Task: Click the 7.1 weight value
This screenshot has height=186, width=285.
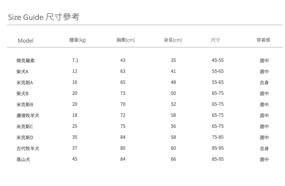Action: [x=75, y=60]
